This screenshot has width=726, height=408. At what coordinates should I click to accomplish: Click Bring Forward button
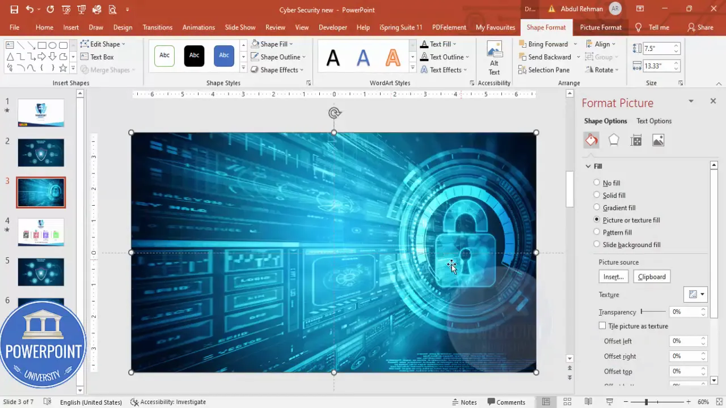tap(543, 44)
